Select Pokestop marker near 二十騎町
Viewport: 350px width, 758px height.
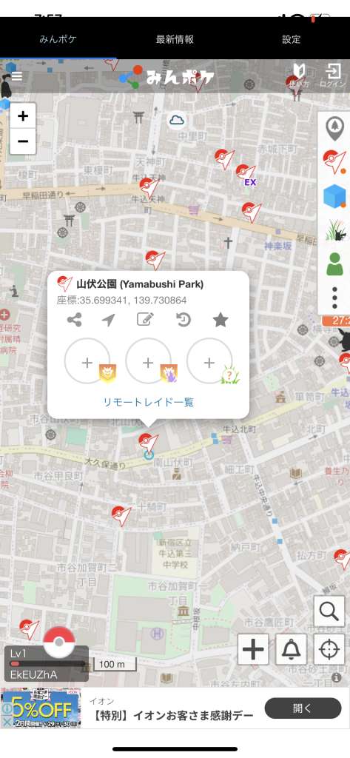point(121,515)
